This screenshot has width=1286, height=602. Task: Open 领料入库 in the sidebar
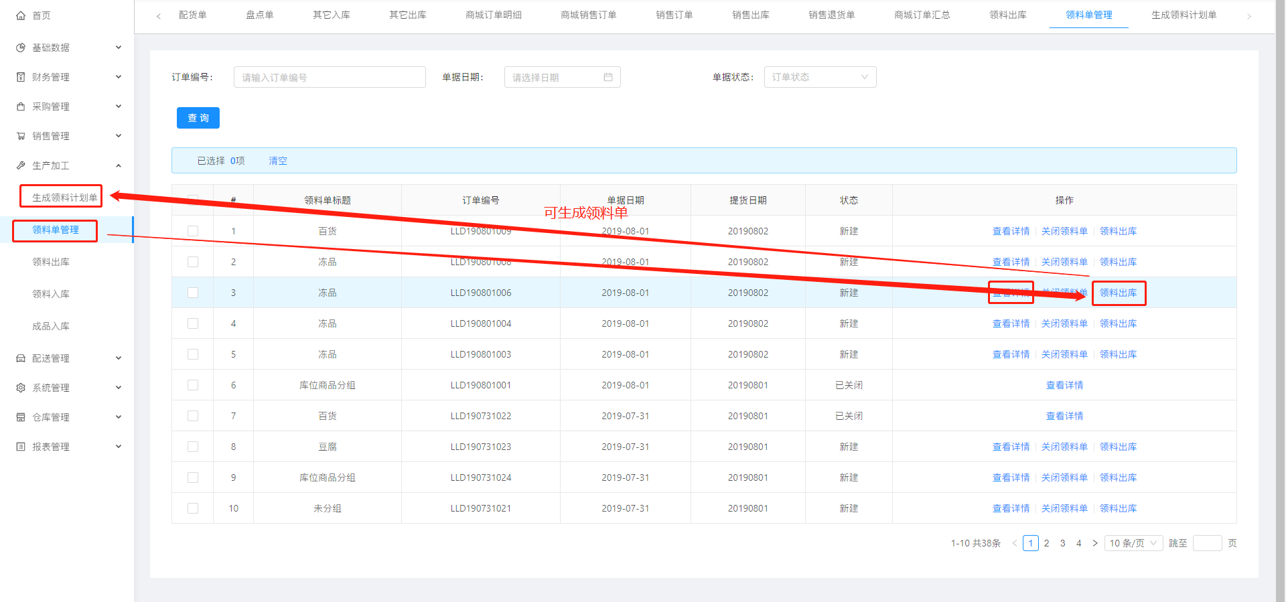point(51,294)
